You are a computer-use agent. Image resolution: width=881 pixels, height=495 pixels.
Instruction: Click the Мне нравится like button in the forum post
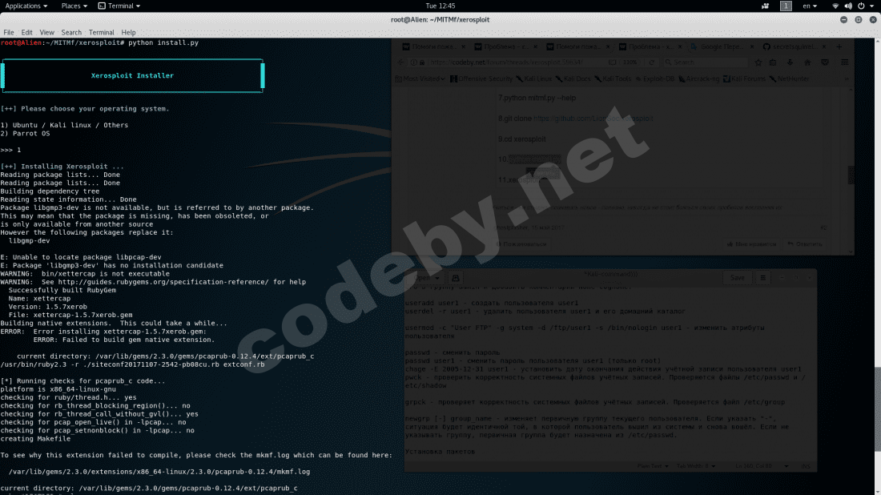tap(752, 243)
